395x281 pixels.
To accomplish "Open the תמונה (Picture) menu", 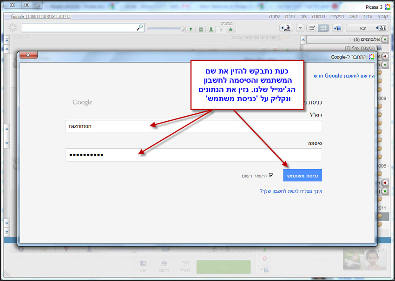I will (318, 16).
